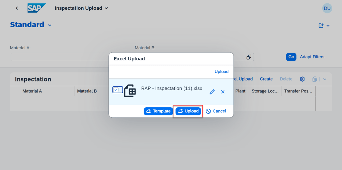Click the DU user avatar
The width and height of the screenshot is (342, 170).
pyautogui.click(x=327, y=8)
